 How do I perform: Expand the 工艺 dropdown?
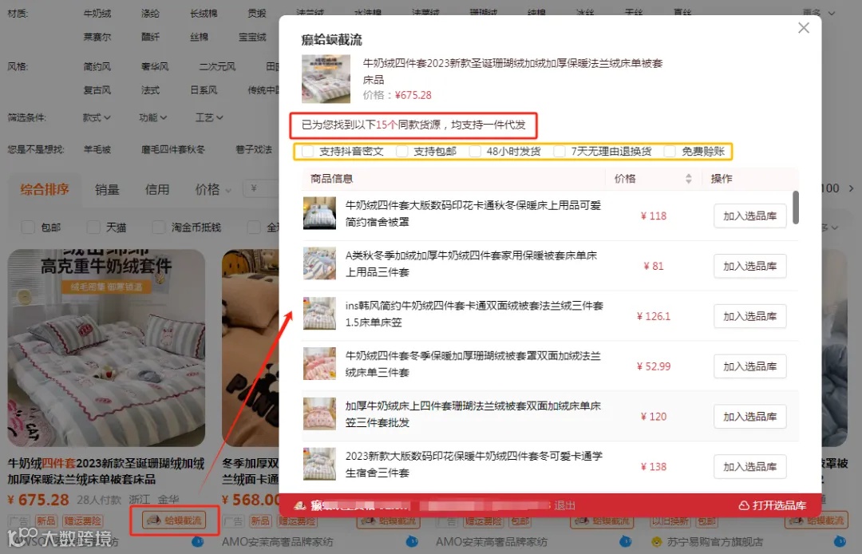(x=208, y=117)
